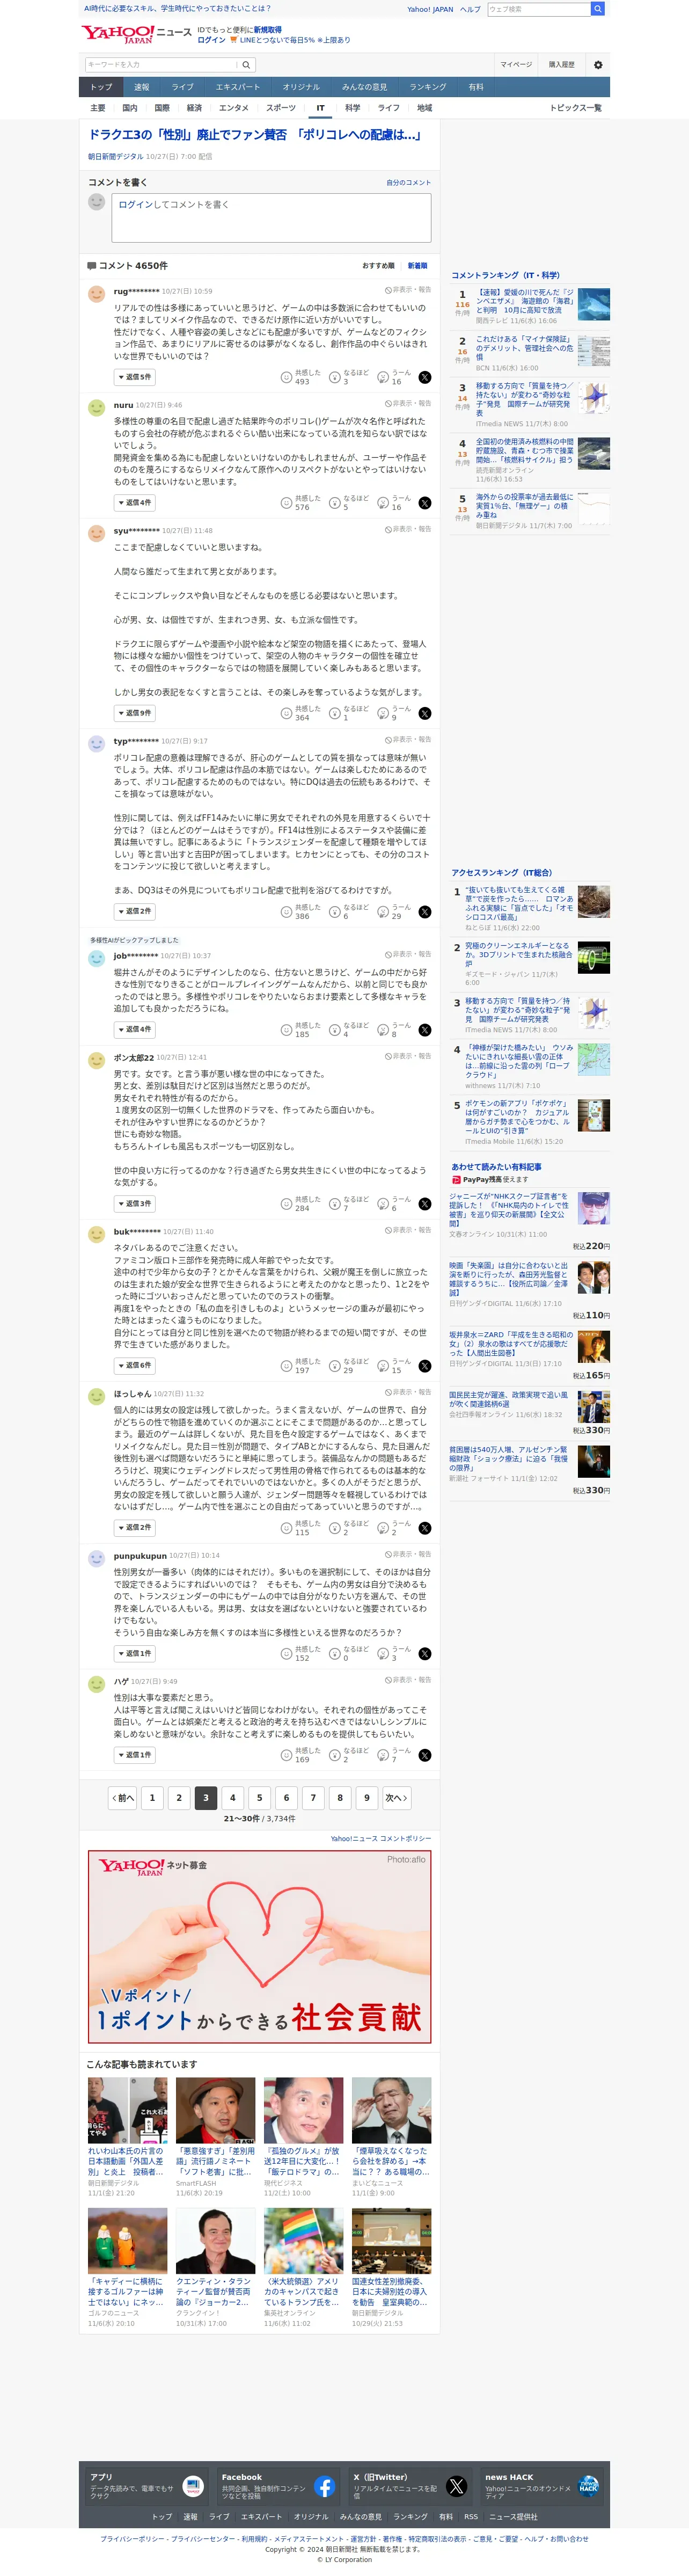The height and width of the screenshot is (2576, 689).
Task: Open the トピックス一覧 link
Action: coord(576,108)
